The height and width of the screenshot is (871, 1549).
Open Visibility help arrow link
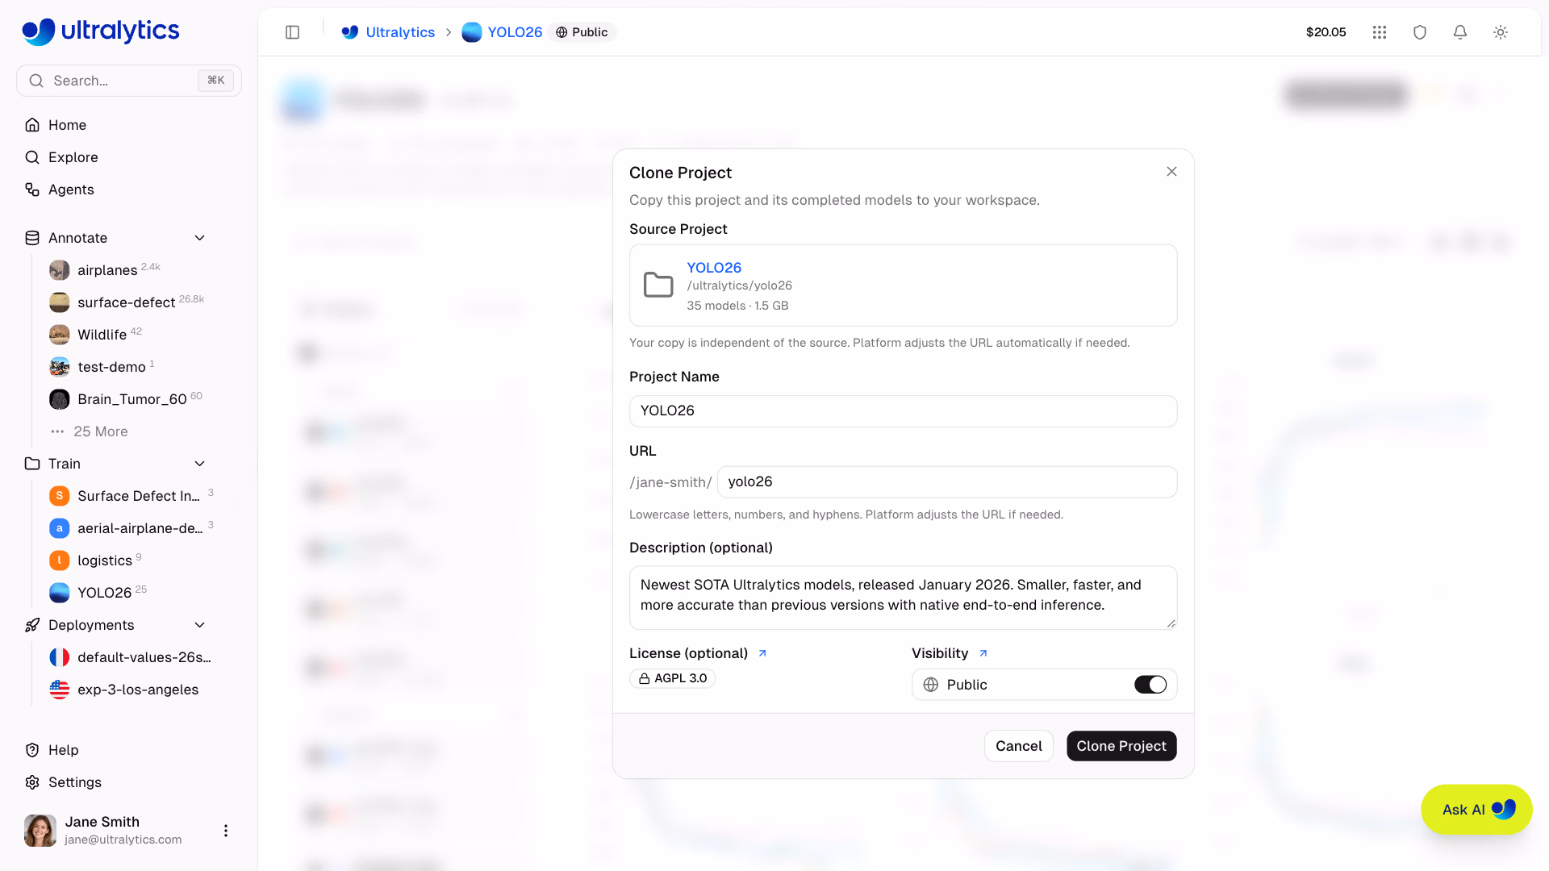(983, 653)
